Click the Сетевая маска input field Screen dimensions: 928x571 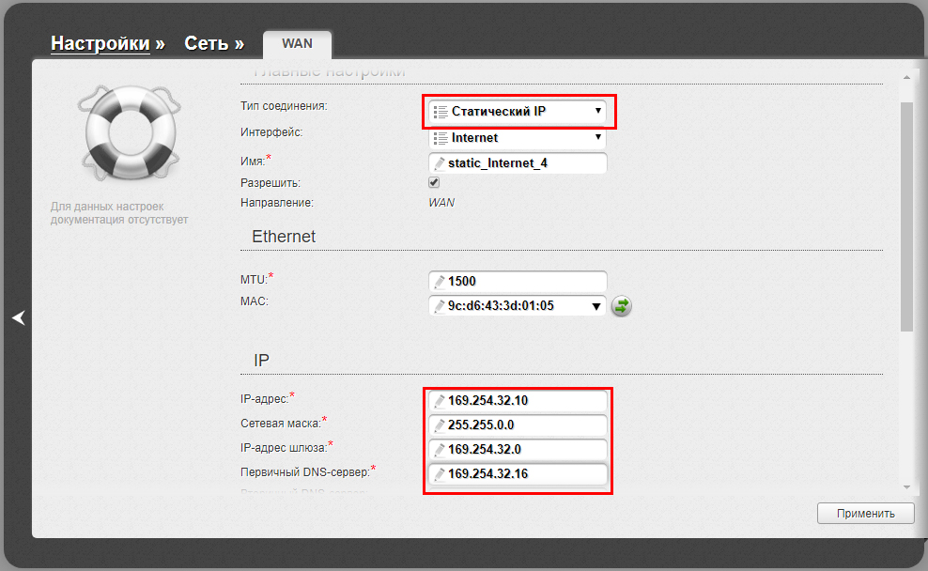518,424
